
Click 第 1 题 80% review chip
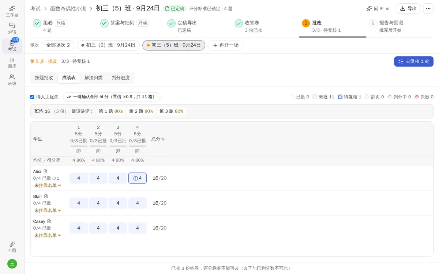click(111, 111)
